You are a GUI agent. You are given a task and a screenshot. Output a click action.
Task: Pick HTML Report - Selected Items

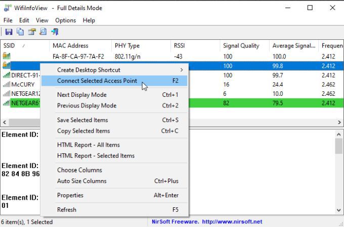point(114,156)
